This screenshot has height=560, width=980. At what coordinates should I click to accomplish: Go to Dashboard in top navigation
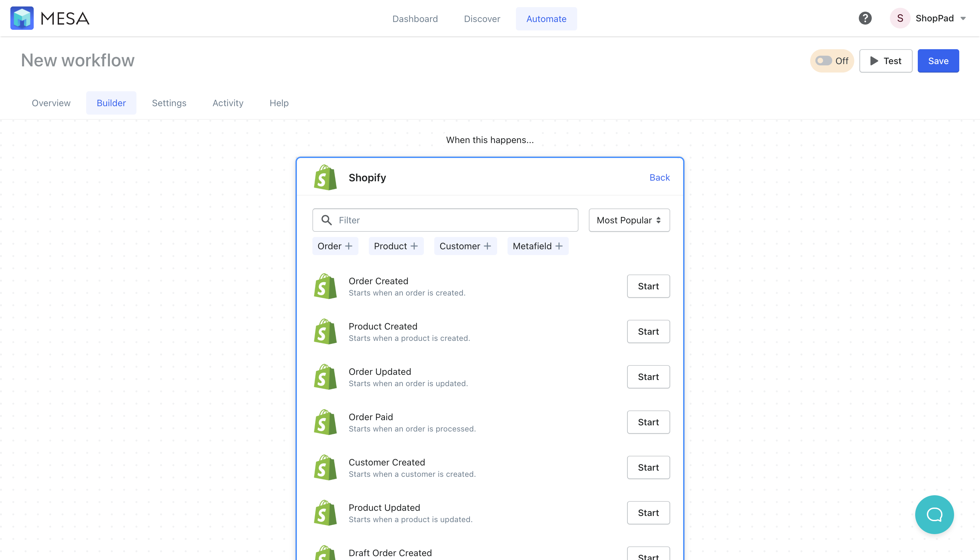point(415,18)
